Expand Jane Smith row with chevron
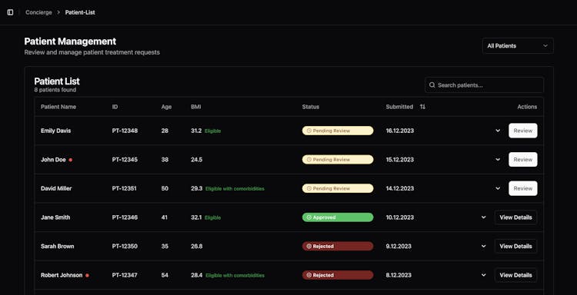Image resolution: width=577 pixels, height=295 pixels. pyautogui.click(x=484, y=217)
